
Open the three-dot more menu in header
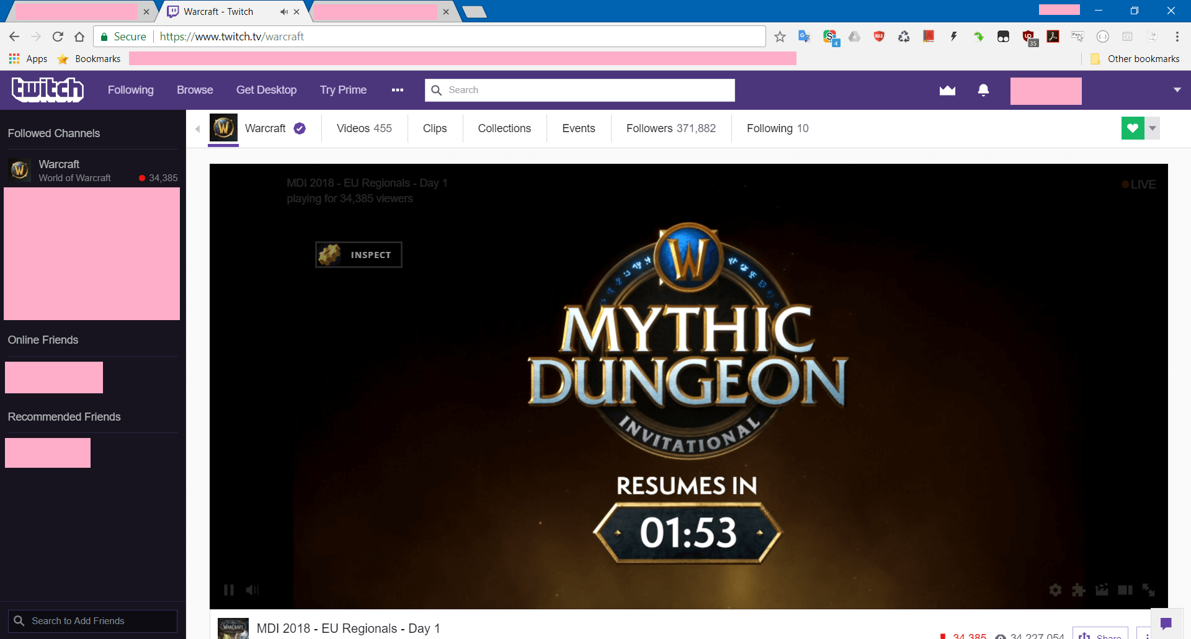398,90
